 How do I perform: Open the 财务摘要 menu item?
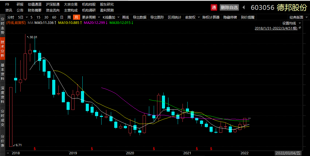tap(34, 10)
